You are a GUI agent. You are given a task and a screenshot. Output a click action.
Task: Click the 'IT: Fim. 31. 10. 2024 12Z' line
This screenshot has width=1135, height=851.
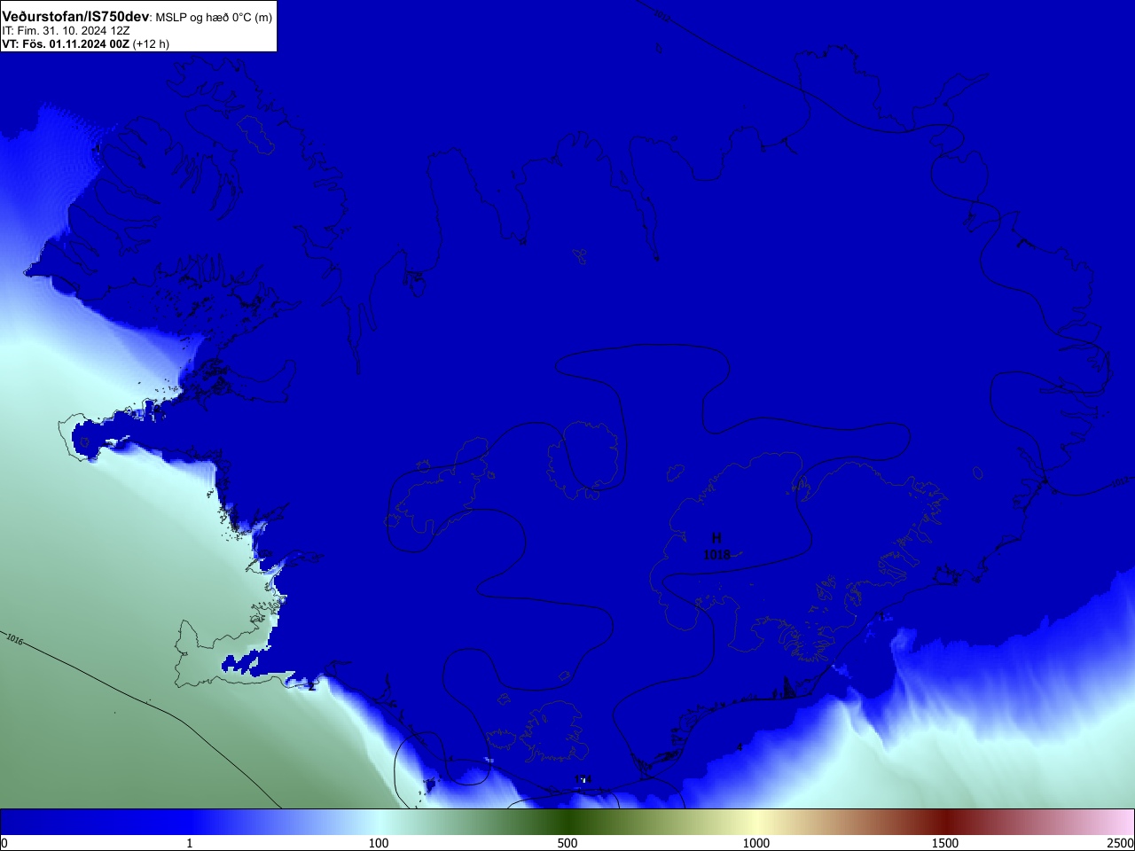(66, 30)
